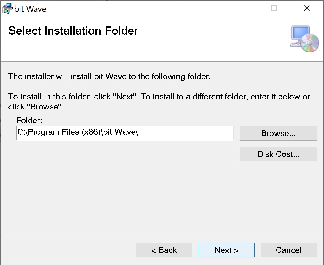The height and width of the screenshot is (265, 324).
Task: Go back with the Back button
Action: (x=164, y=250)
